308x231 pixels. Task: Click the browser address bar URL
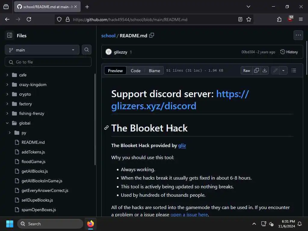click(130, 20)
